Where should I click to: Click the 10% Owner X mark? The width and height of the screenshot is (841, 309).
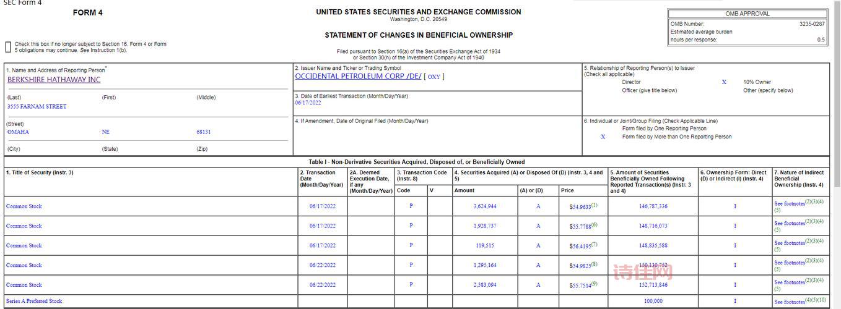[x=724, y=82]
